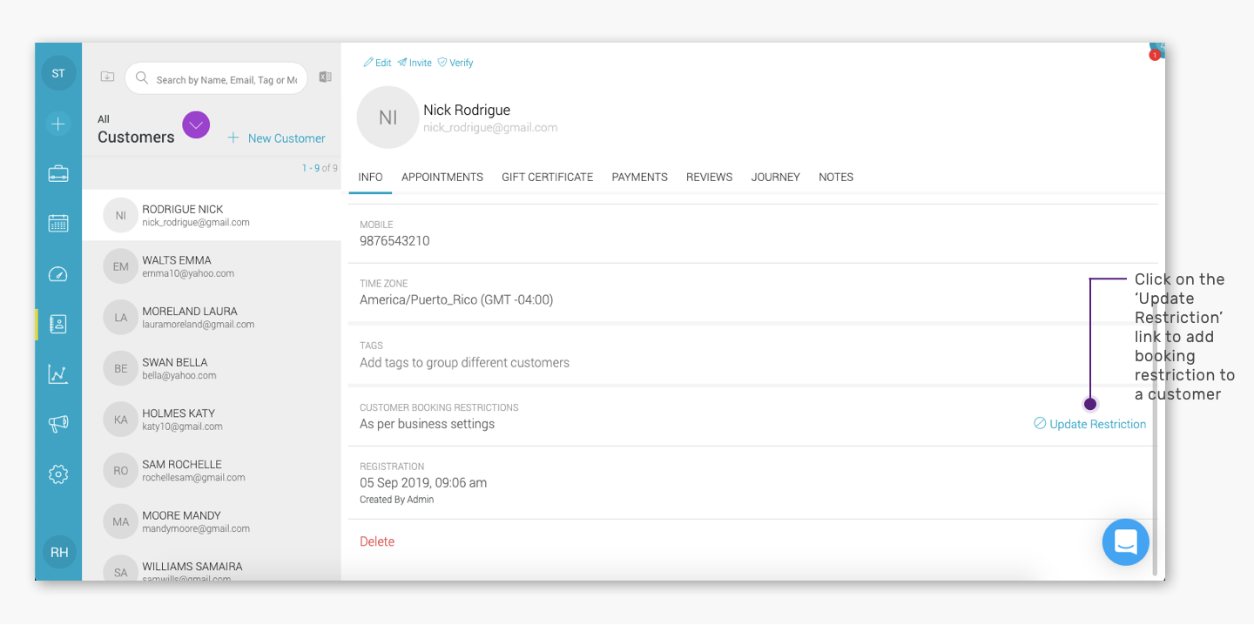This screenshot has width=1254, height=625.
Task: Open the marketing megaphone sidebar icon
Action: point(58,424)
